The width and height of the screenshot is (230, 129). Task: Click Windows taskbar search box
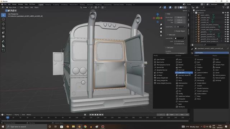[26, 126]
